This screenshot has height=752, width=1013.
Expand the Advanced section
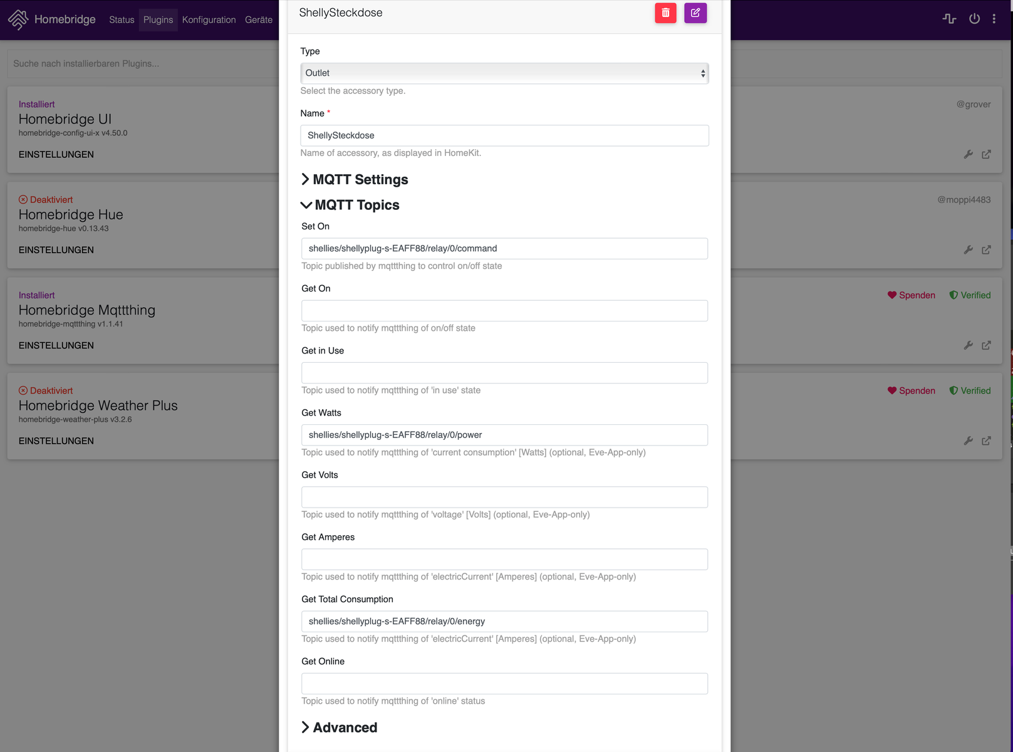click(340, 728)
